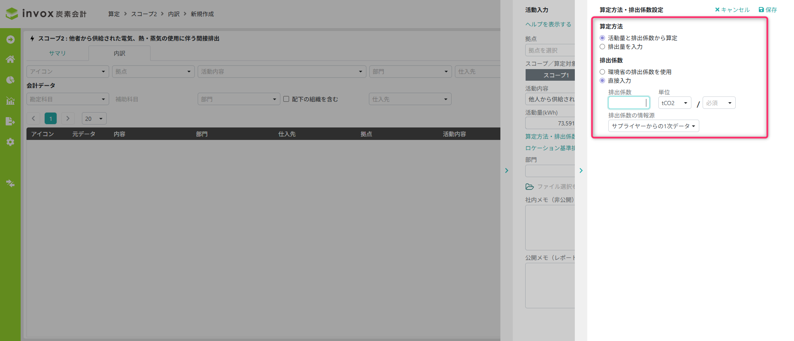
Task: Click the file export icon in the sidebar
Action: 10,121
